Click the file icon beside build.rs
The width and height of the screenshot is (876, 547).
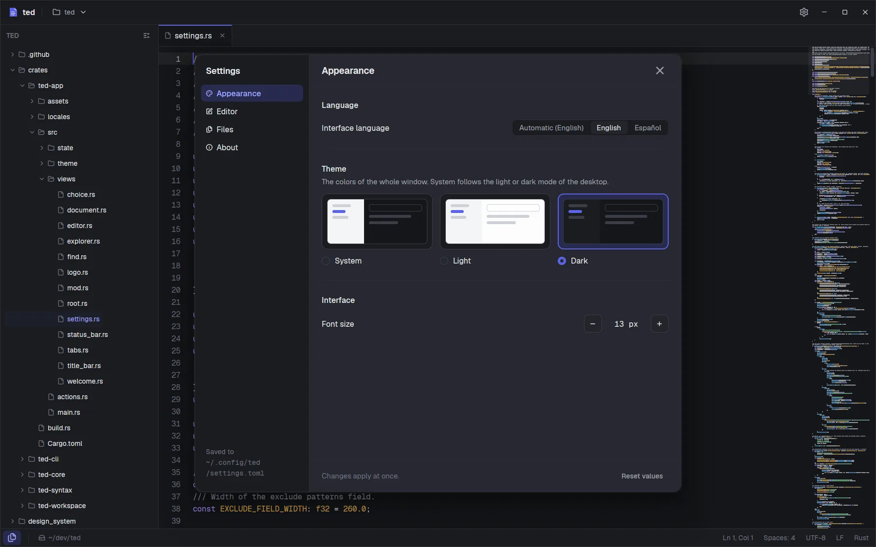[x=41, y=428]
